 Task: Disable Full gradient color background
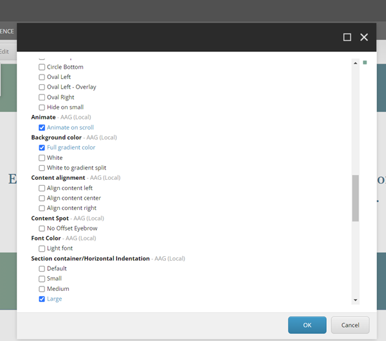pyautogui.click(x=42, y=148)
